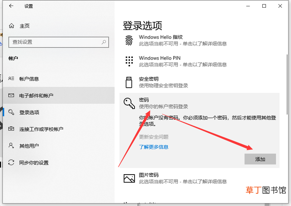Select 登录选项 in the sidebar
291x206 pixels.
click(59, 112)
